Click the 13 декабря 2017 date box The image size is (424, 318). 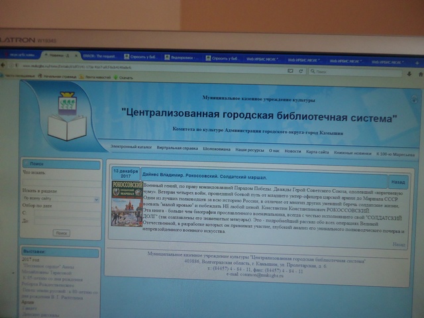click(125, 174)
